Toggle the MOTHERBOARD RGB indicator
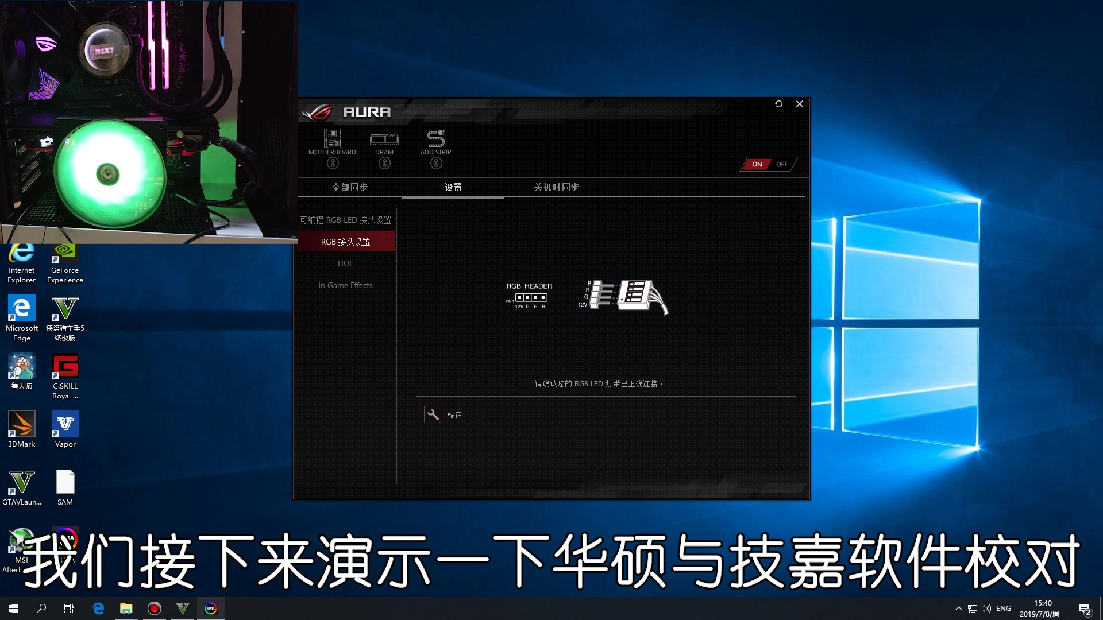Viewport: 1103px width, 620px height. (x=331, y=164)
